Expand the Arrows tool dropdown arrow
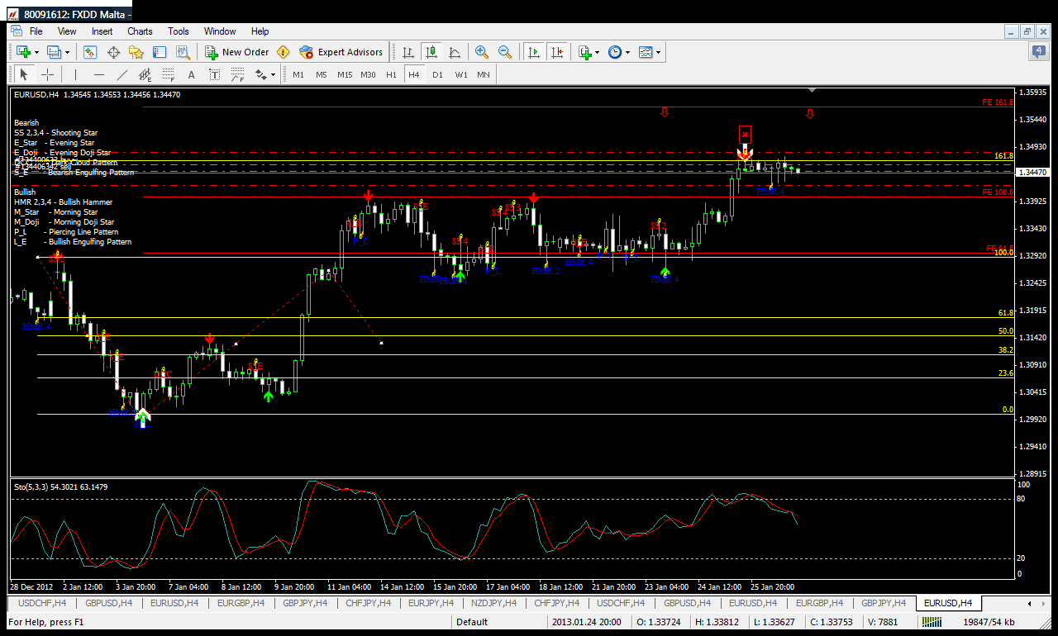The width and height of the screenshot is (1058, 636). (x=273, y=74)
